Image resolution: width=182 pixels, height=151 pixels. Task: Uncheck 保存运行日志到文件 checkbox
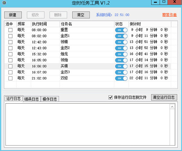click(x=110, y=97)
